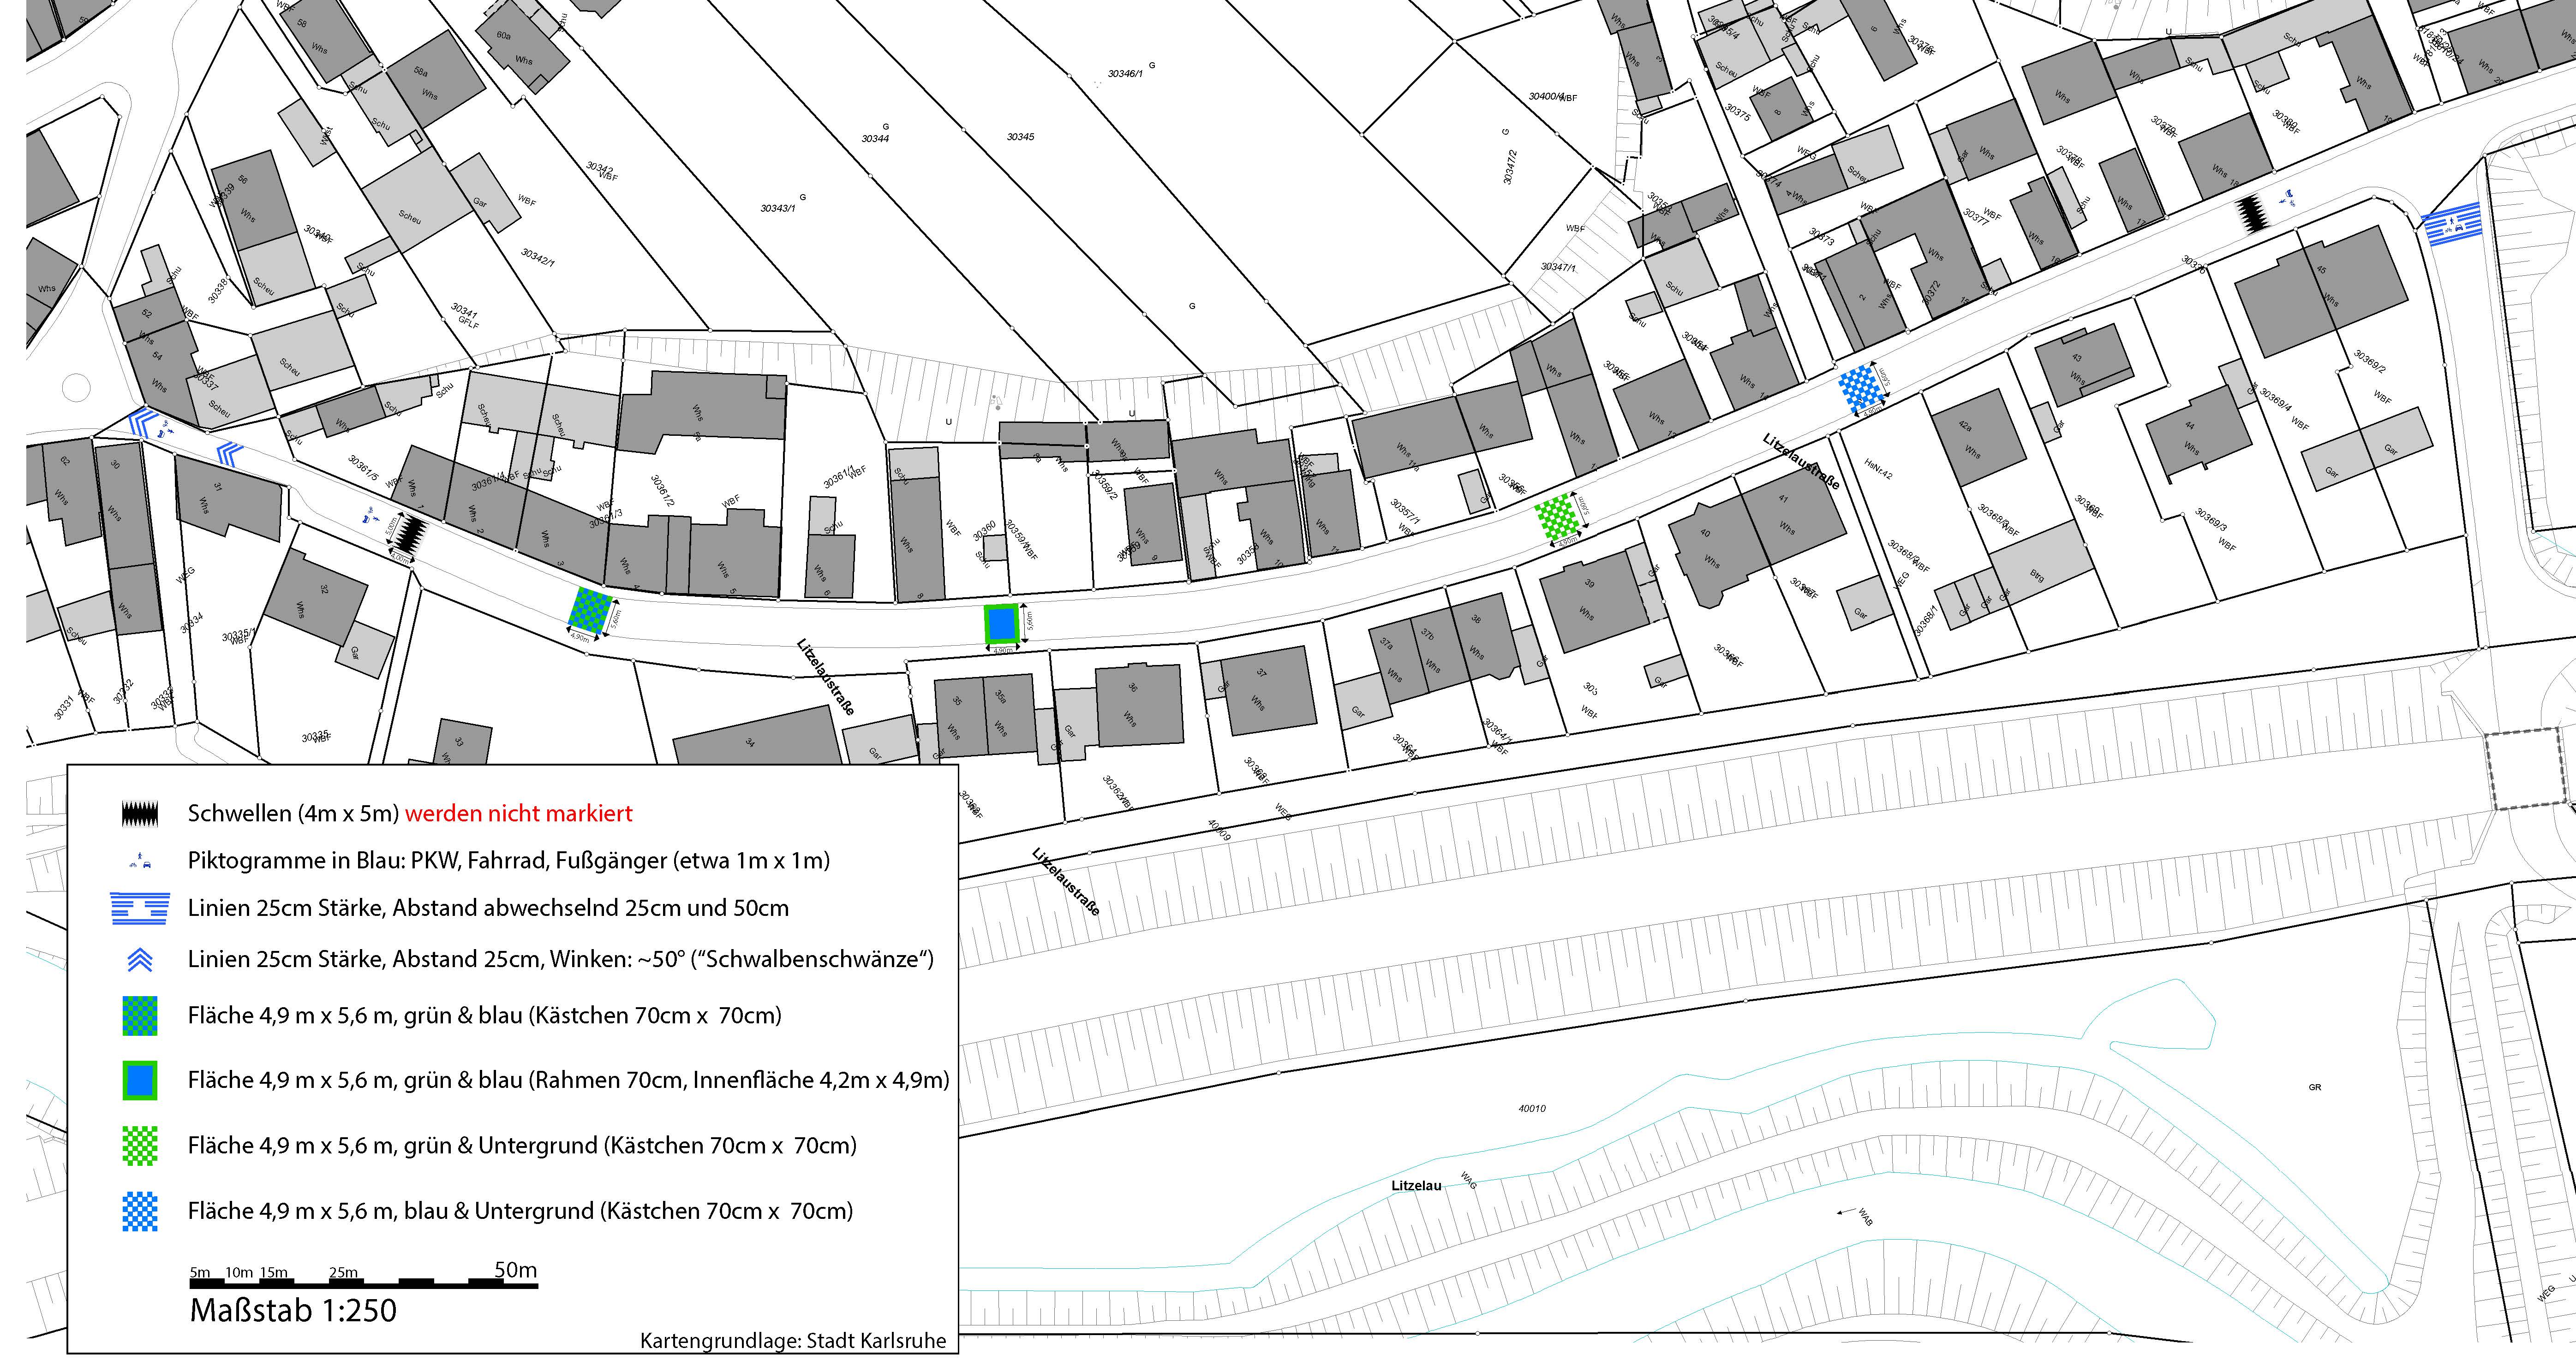
Task: Select the blue pictogram legend icon
Action: (140, 861)
